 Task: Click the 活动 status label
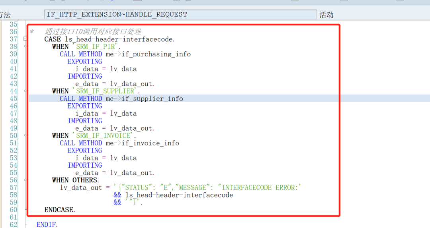pos(326,15)
